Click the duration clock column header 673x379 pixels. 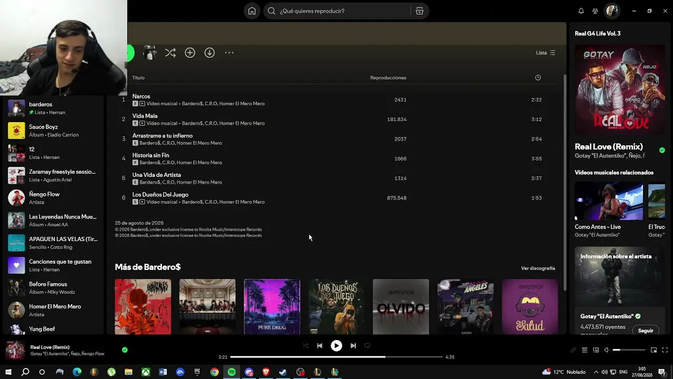538,78
